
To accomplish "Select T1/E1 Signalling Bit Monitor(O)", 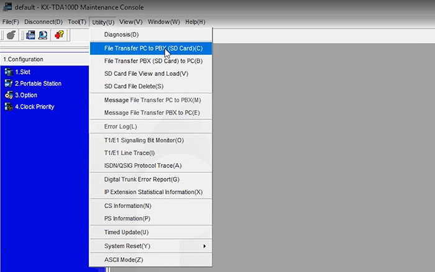I will (x=151, y=140).
